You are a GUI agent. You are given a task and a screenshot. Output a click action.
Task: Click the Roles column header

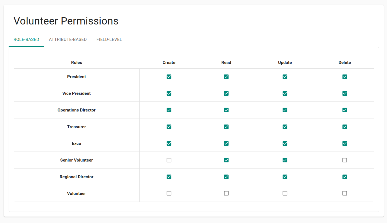[76, 63]
